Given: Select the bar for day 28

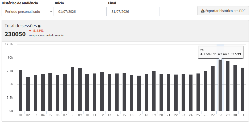Looking at the screenshot, I should click(220, 86).
